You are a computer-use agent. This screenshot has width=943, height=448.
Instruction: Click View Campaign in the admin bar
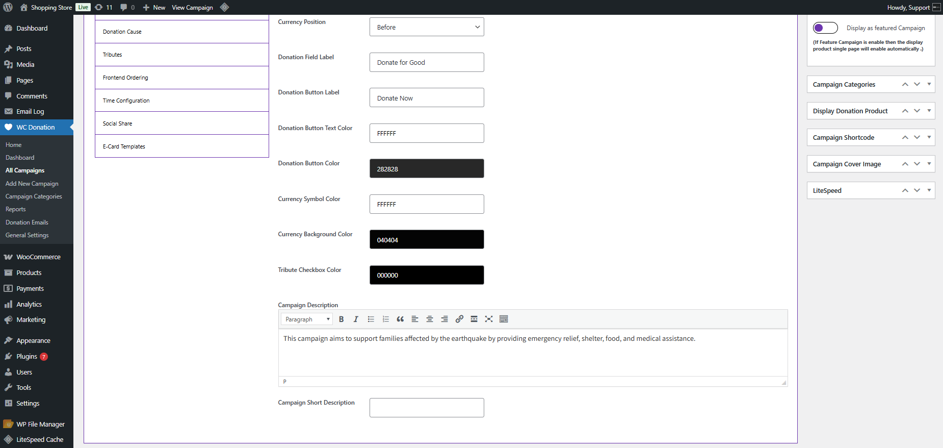coord(192,8)
